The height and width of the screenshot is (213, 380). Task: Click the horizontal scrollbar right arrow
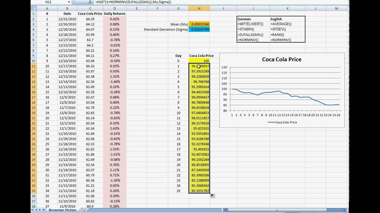344,210
